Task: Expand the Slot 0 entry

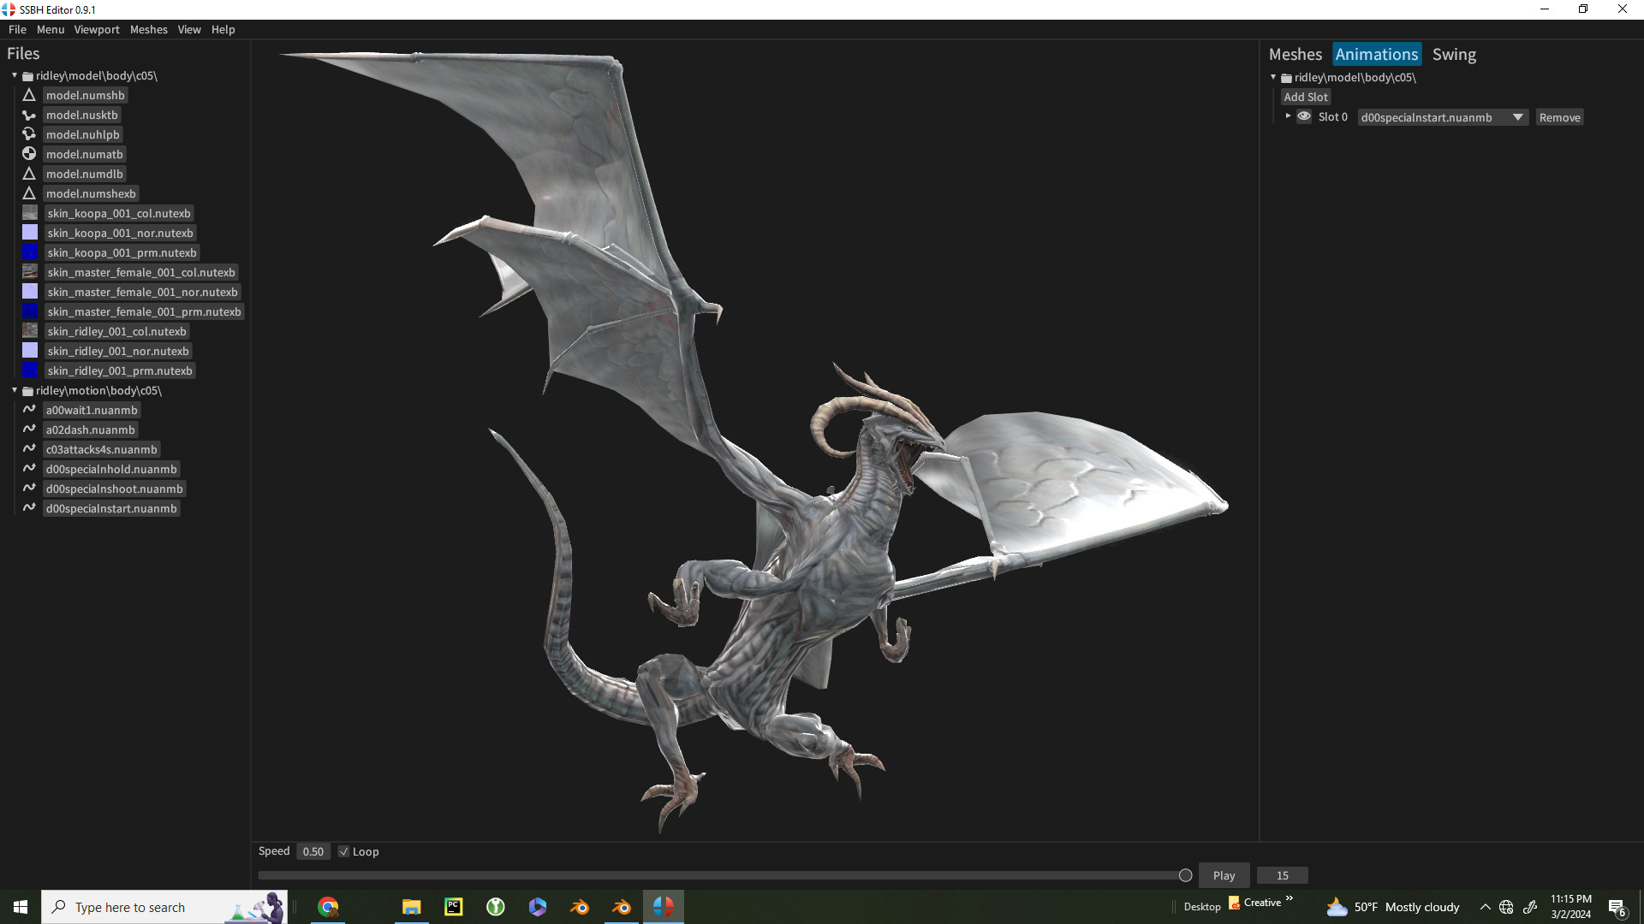Action: click(1290, 116)
